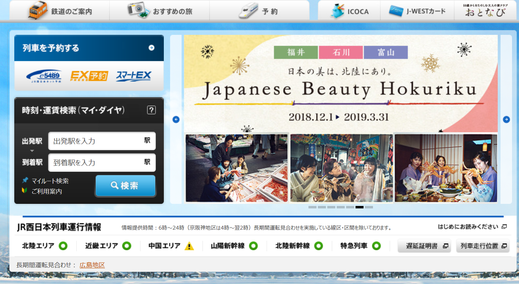
Task: Open the 広島地区 suspension link
Action: click(92, 265)
